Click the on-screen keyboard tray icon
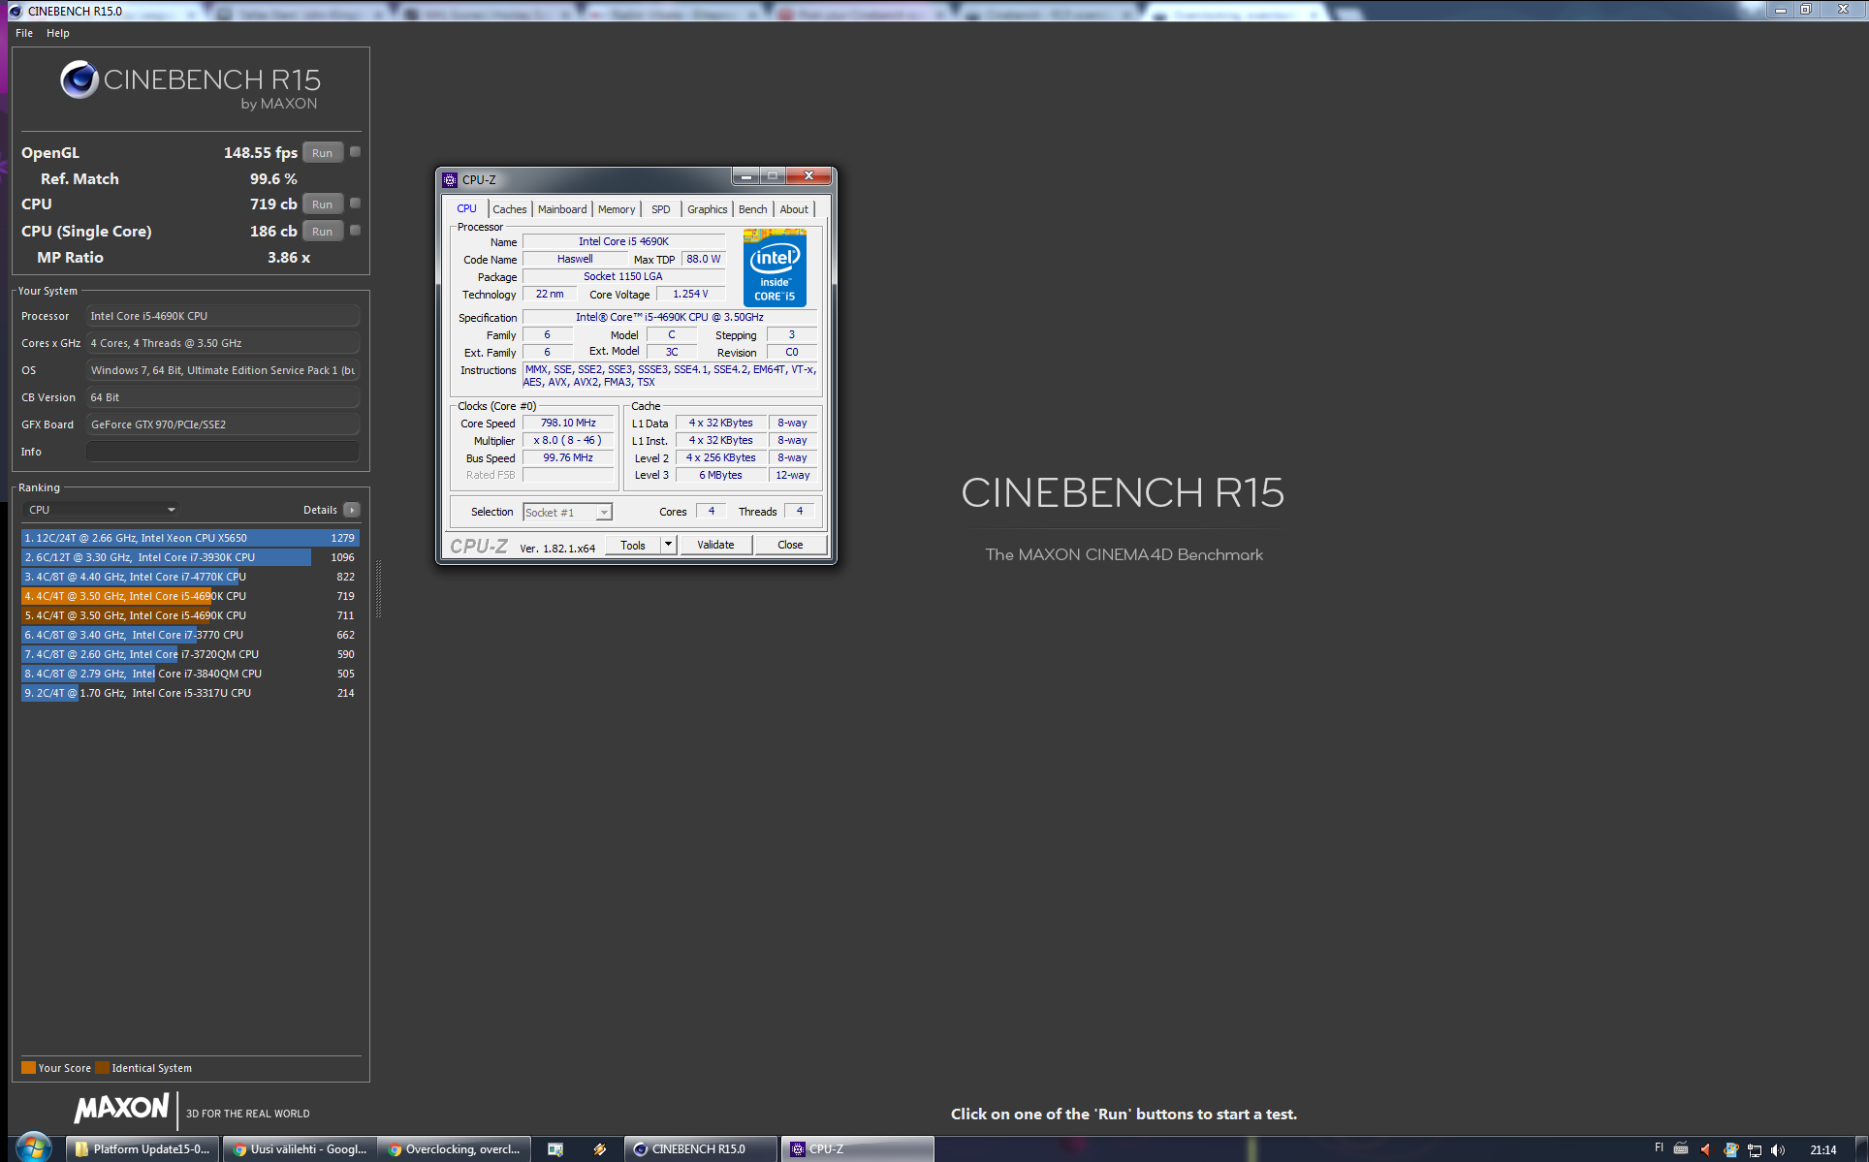This screenshot has height=1162, width=1869. (x=1681, y=1149)
